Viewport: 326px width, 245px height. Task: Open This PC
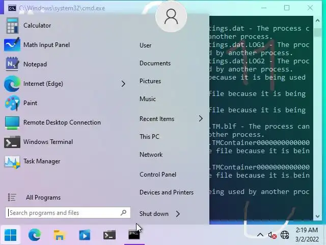pyautogui.click(x=149, y=137)
